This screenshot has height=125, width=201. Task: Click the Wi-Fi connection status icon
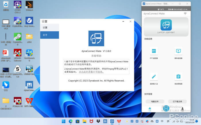click(x=185, y=13)
